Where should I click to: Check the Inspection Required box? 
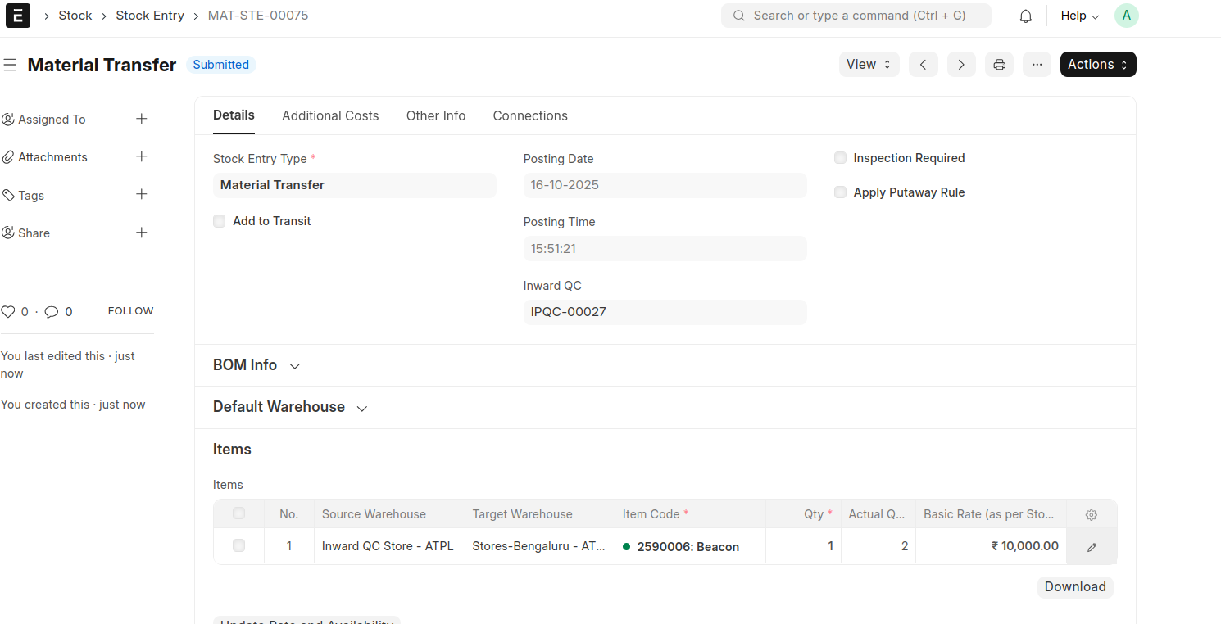click(840, 158)
